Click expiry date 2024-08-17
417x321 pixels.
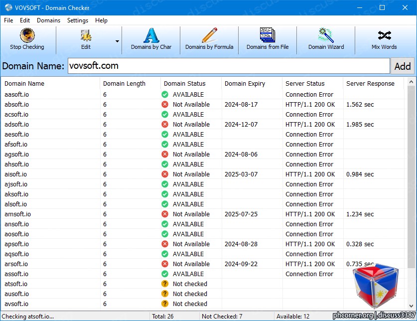click(241, 104)
